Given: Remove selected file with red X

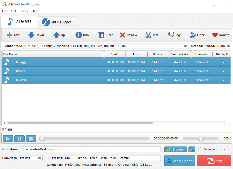Looking at the screenshot, I should point(122,35).
